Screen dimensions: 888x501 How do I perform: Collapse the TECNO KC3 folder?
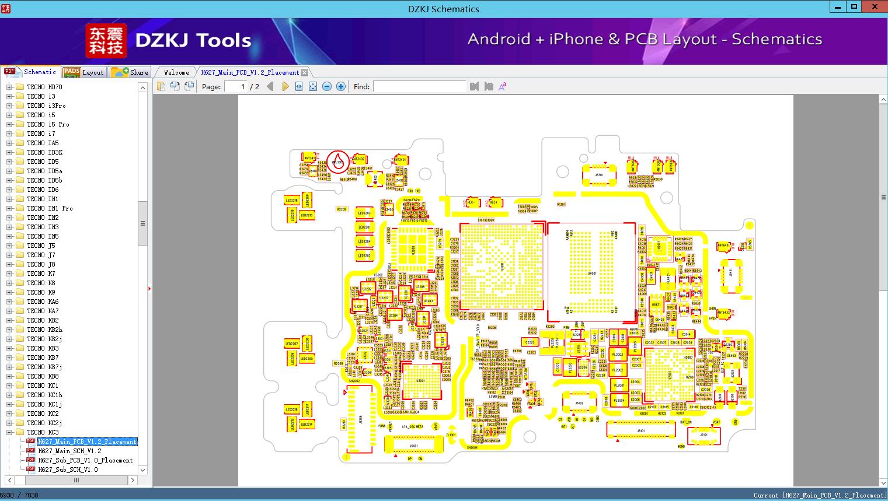(9, 432)
